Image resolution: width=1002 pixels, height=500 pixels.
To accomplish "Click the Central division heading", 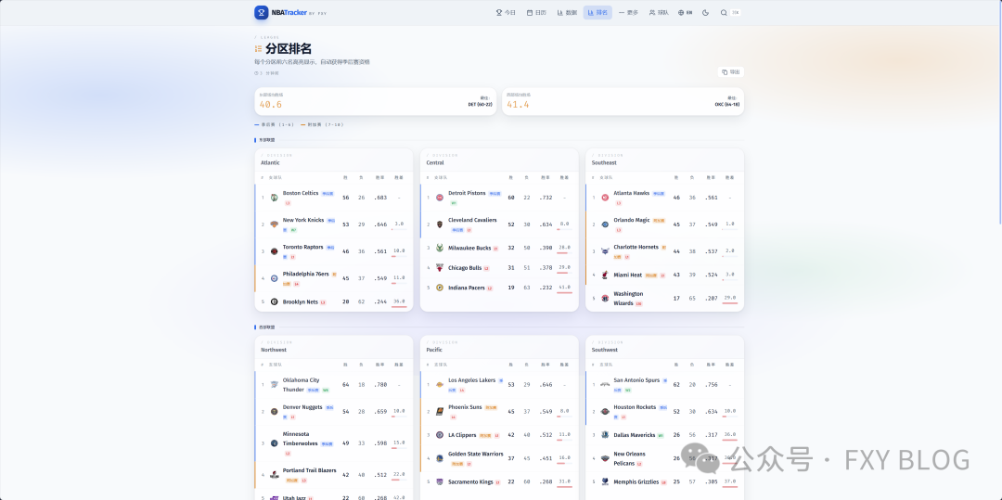I will pyautogui.click(x=435, y=163).
